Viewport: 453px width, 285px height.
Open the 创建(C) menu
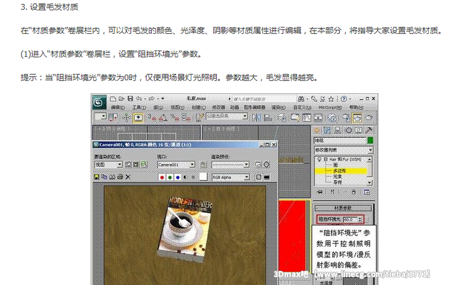pos(199,107)
